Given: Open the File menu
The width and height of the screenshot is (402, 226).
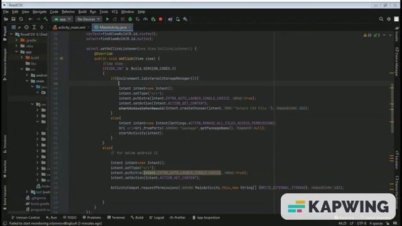Looking at the screenshot, I should click(x=6, y=12).
